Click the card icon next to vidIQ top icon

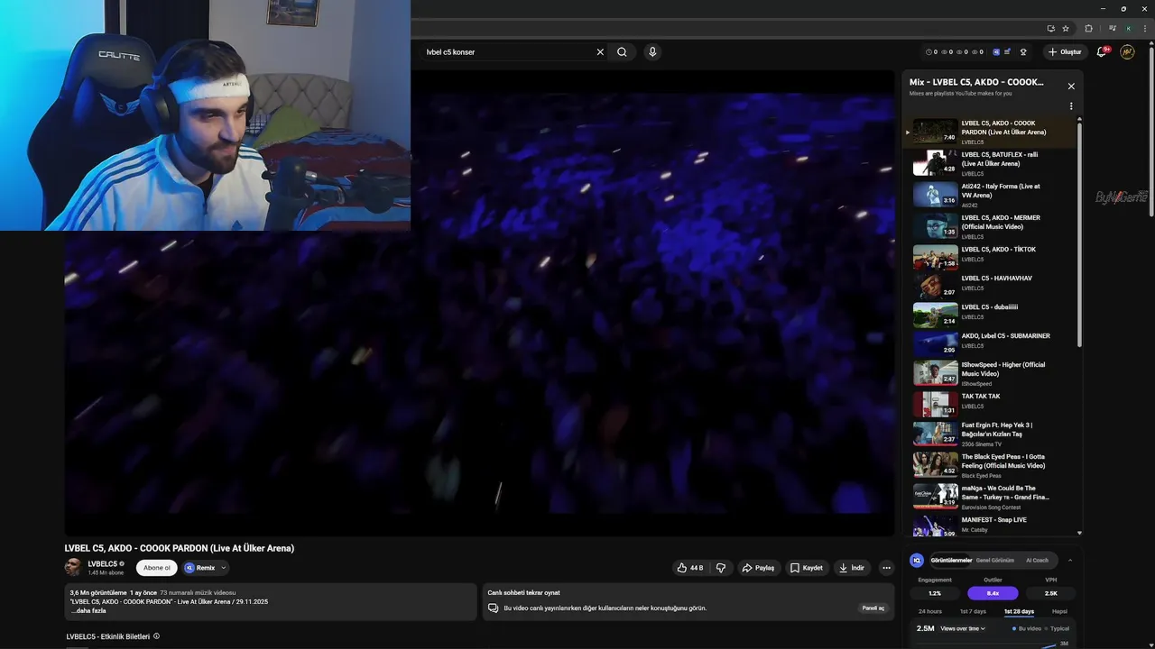[1008, 52]
